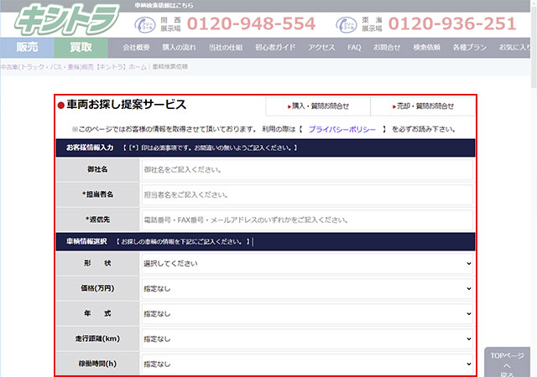Click the TOPページへ戻る button
537x377 pixels.
[x=507, y=364]
